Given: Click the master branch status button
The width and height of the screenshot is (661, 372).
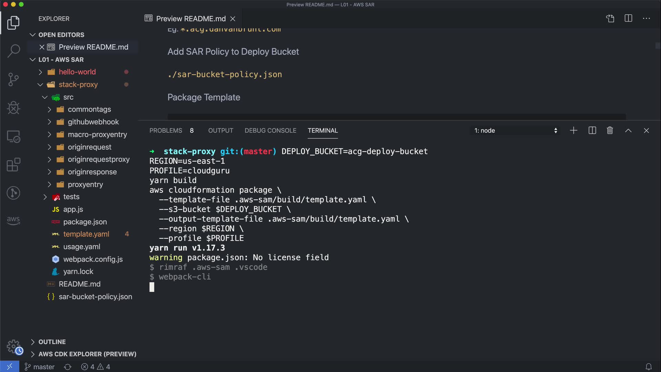Looking at the screenshot, I should pyautogui.click(x=40, y=367).
